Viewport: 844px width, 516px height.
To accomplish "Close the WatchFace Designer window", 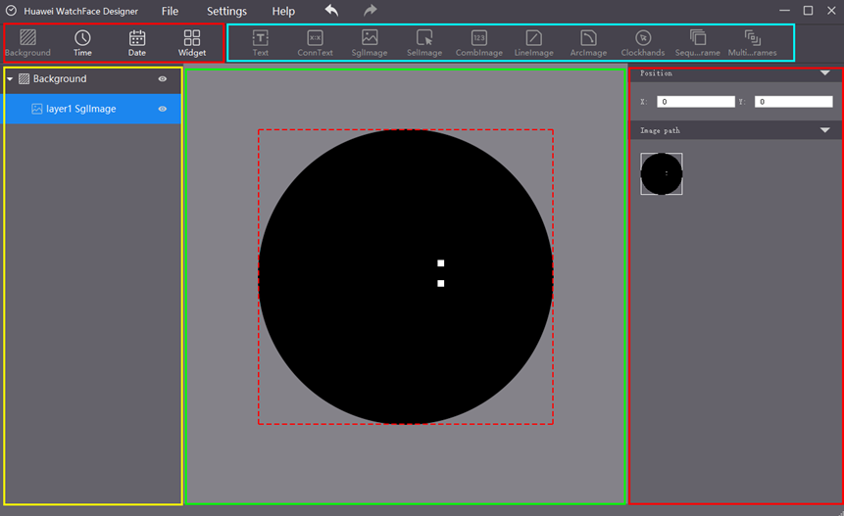I will tap(831, 11).
